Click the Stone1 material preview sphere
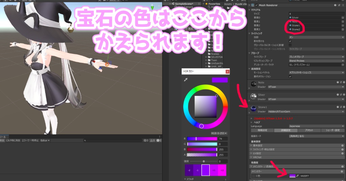 pyautogui.click(x=253, y=108)
